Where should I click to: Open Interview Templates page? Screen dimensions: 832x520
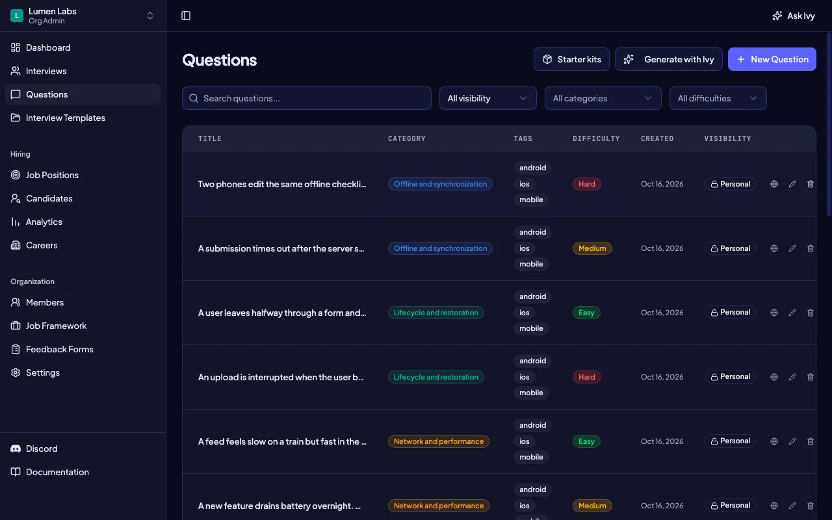point(83,118)
